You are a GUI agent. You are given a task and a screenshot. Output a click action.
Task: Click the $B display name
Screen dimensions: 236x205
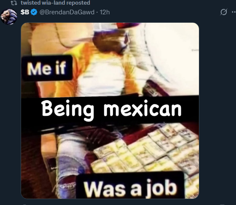(x=25, y=12)
